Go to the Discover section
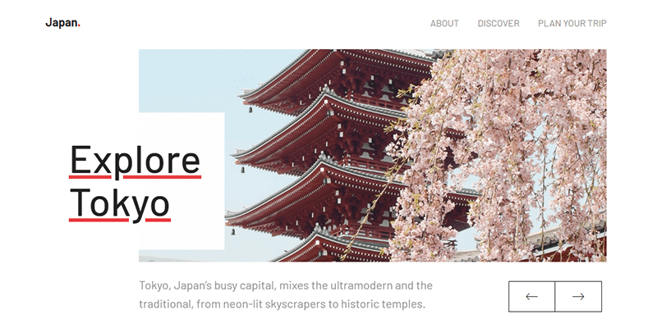 click(498, 23)
